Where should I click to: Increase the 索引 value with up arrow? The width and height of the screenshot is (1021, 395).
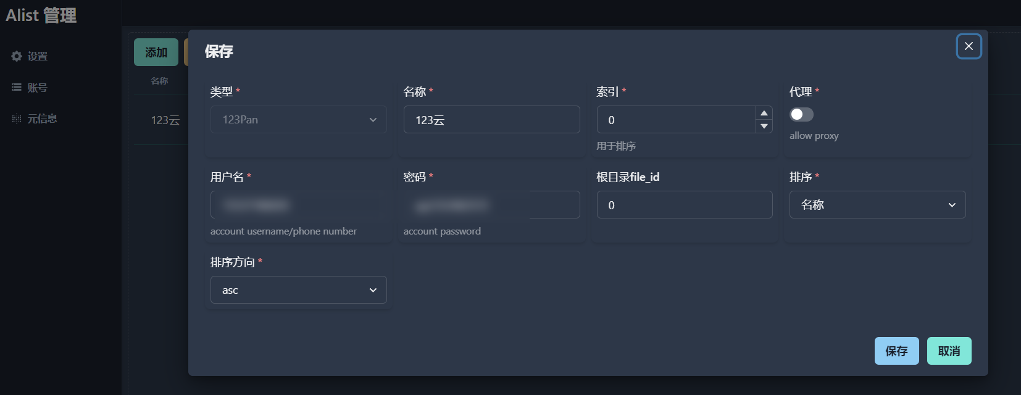764,113
